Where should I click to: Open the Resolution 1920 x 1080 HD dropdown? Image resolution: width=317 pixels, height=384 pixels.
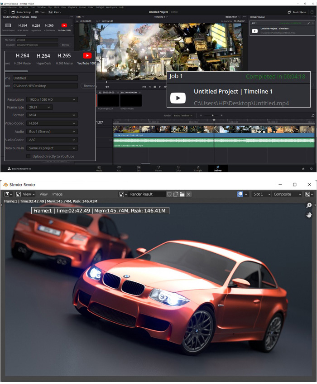coord(52,100)
